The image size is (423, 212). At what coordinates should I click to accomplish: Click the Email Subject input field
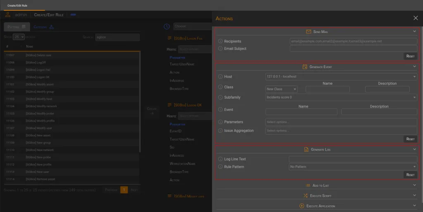[354, 49]
